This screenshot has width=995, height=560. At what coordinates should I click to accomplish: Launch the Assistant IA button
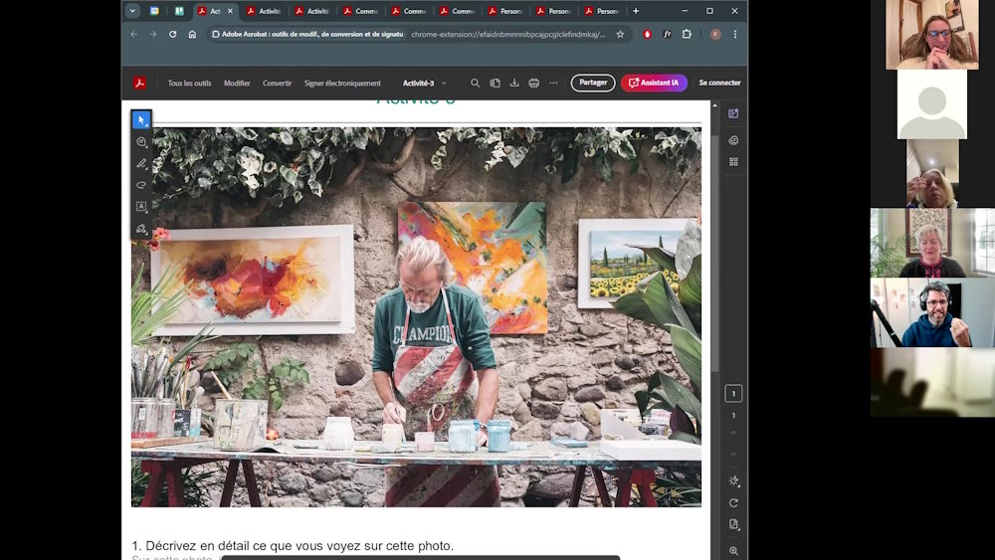(x=654, y=84)
